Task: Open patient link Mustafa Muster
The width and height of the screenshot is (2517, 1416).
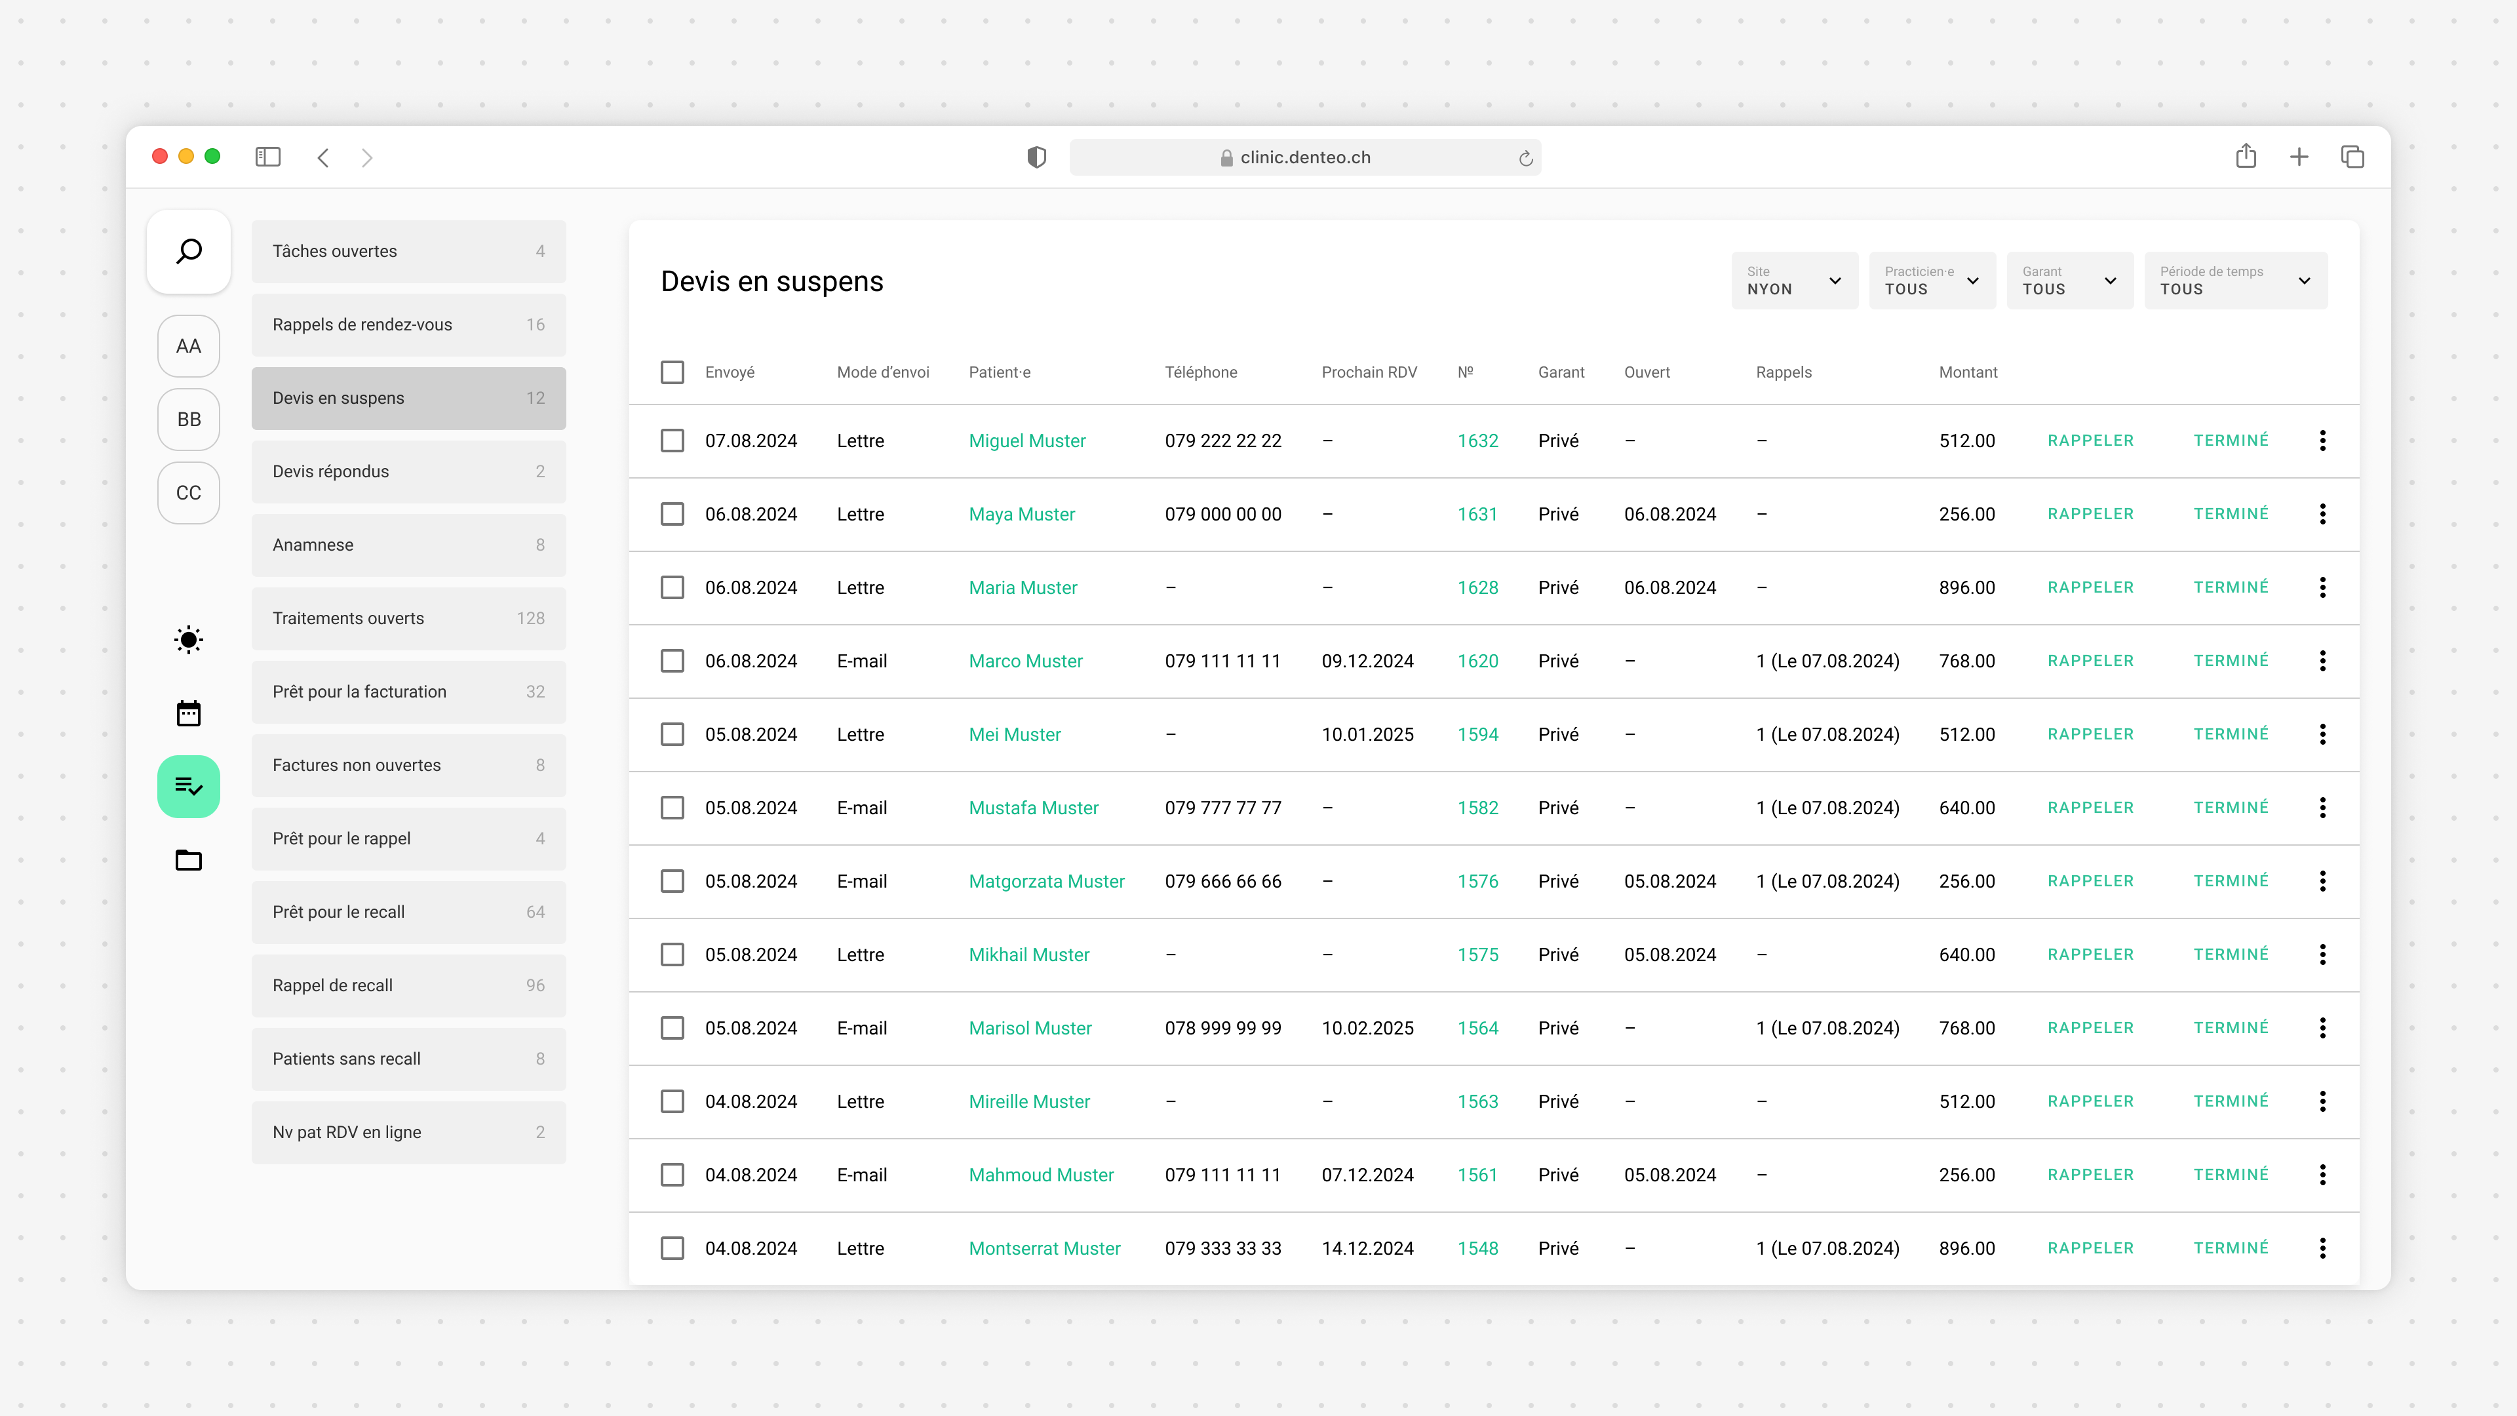Action: tap(1033, 808)
